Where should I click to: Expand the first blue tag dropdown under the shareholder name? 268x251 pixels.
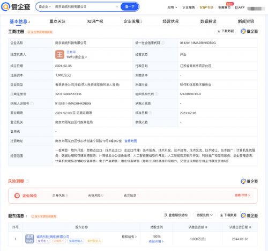(43, 241)
